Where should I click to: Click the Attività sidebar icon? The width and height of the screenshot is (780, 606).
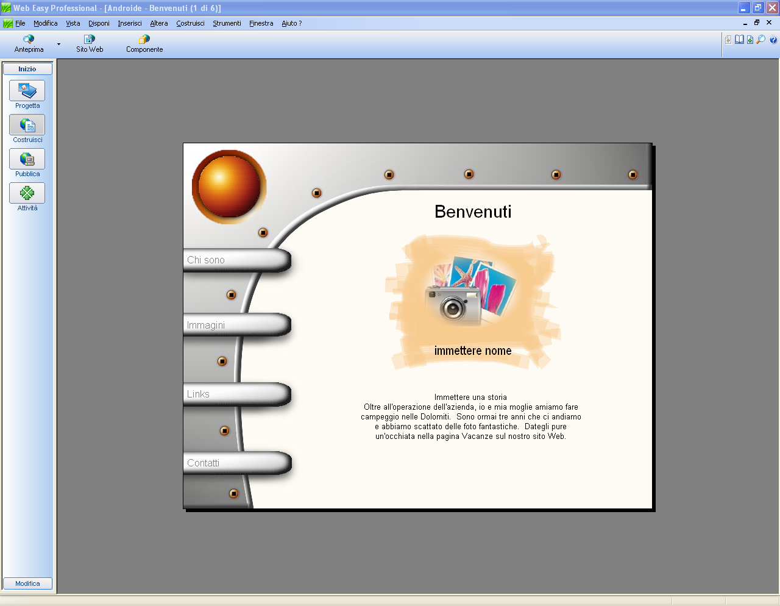27,193
